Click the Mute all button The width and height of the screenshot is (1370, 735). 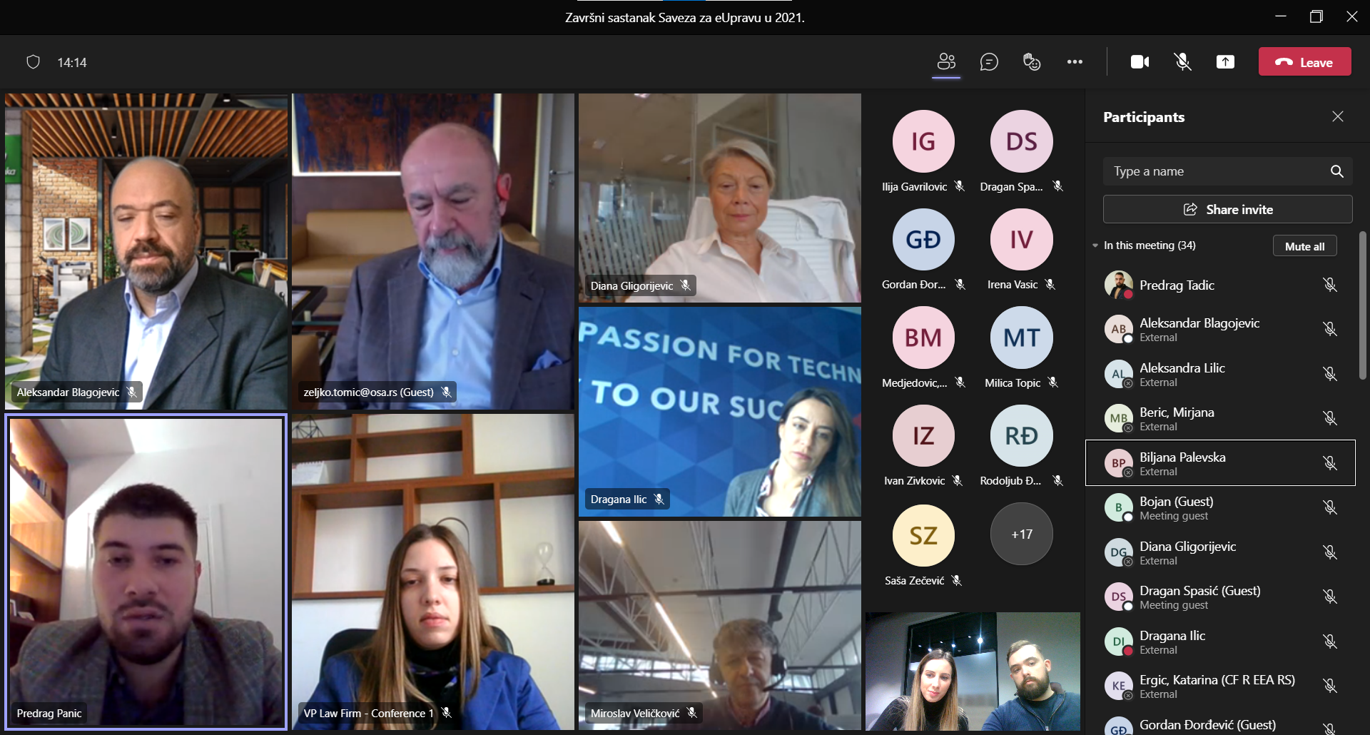[x=1305, y=246]
